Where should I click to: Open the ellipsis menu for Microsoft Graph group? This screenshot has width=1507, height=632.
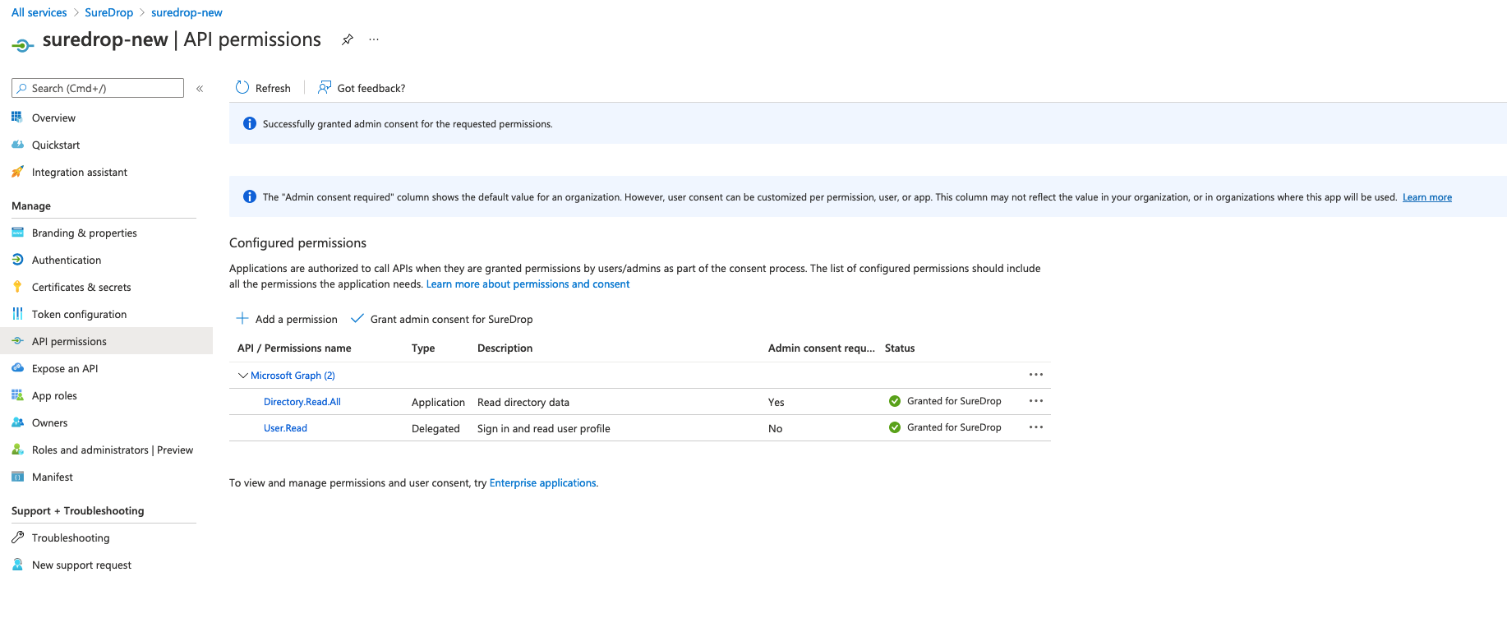click(1036, 375)
